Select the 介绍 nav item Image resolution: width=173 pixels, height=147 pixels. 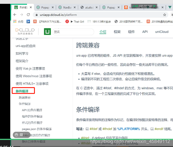point(103,32)
